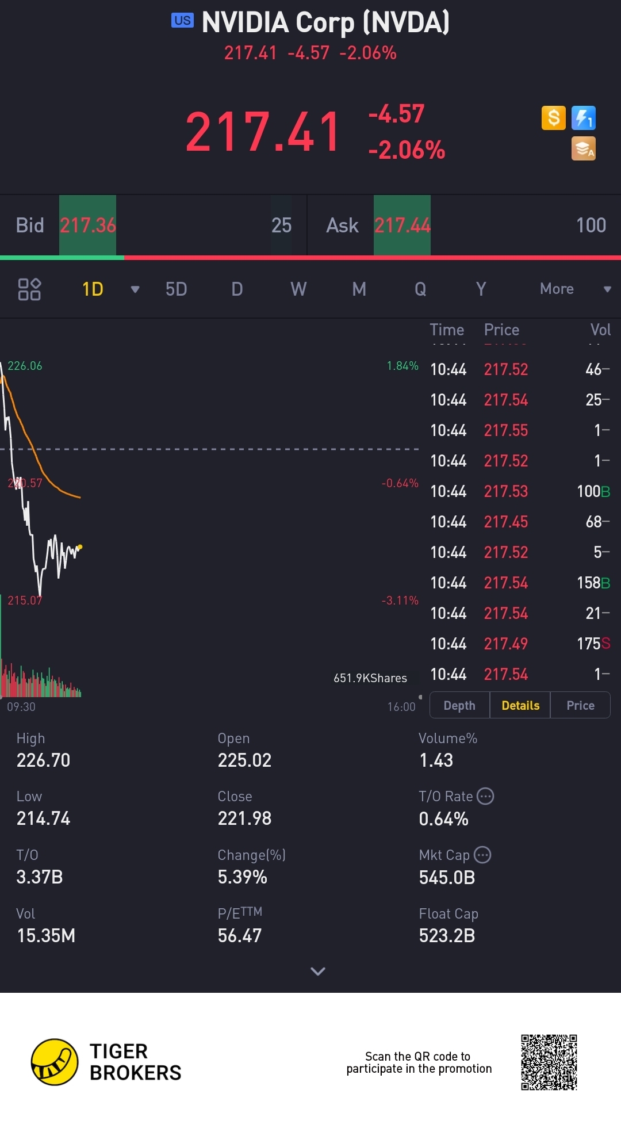621x1132 pixels.
Task: Show the Depth panel
Action: coord(459,705)
